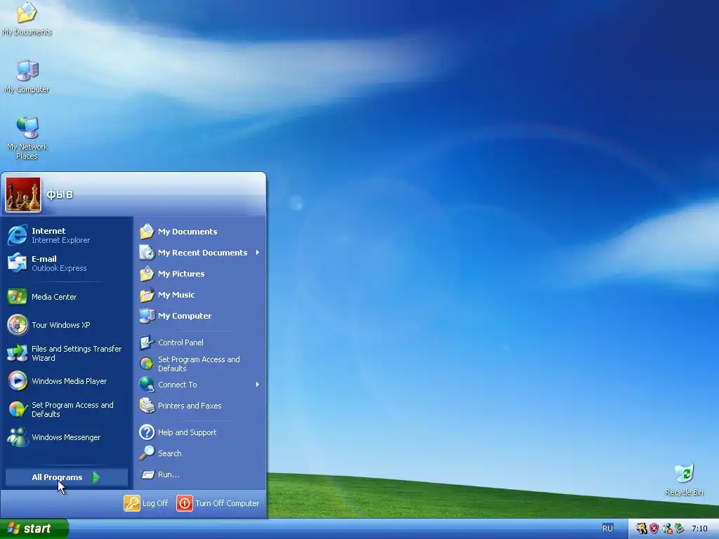Select the Connect To menu entry
719x539 pixels.
pos(200,385)
